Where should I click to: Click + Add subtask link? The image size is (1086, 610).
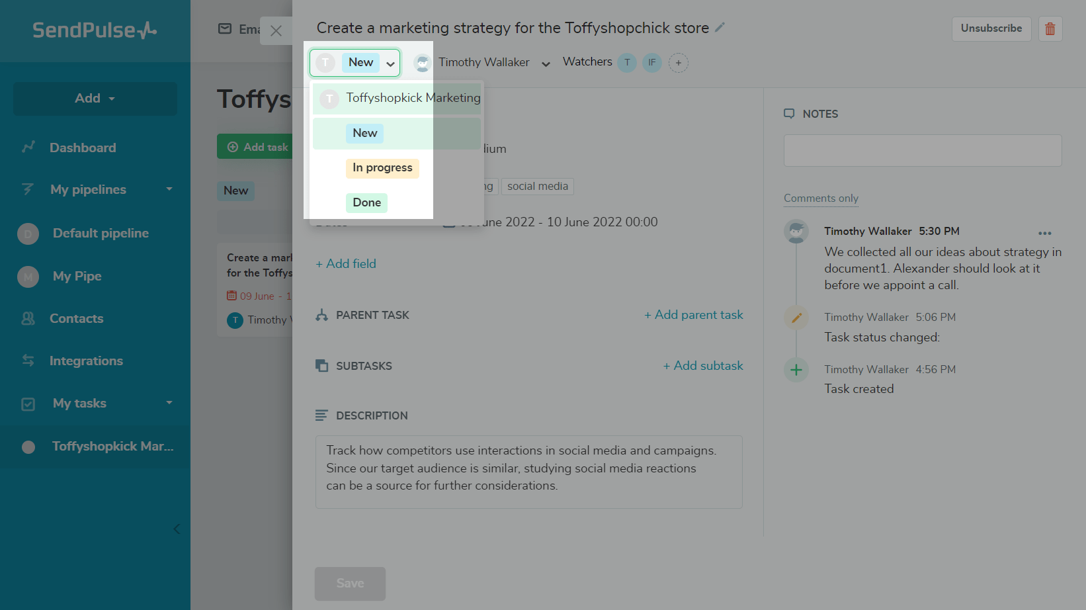pyautogui.click(x=703, y=366)
